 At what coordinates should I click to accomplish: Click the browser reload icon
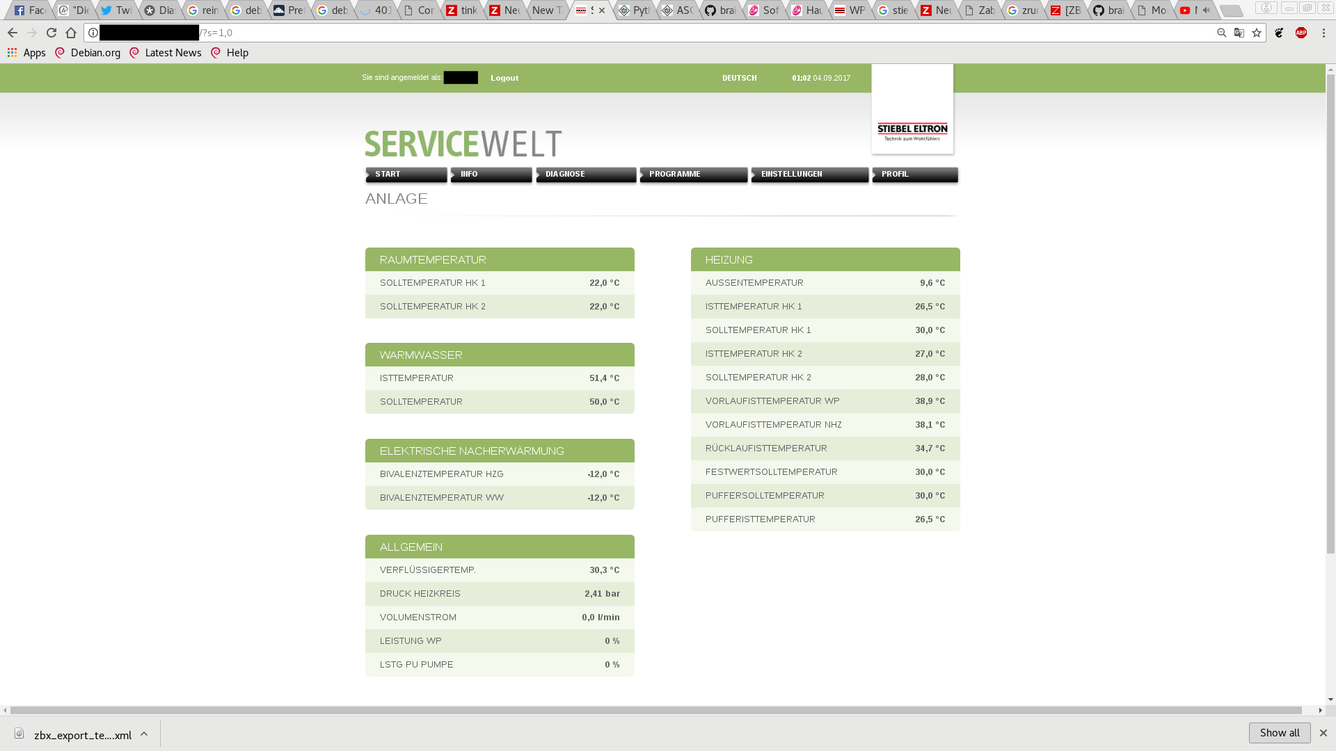pos(51,33)
